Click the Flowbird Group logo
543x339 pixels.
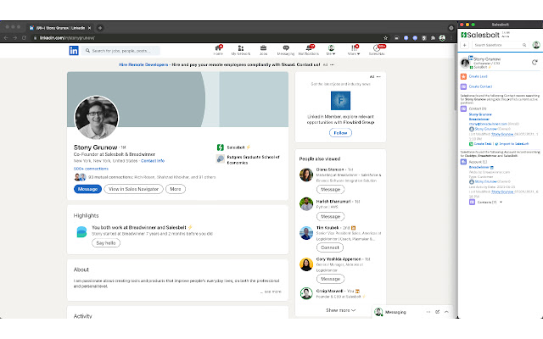tap(340, 101)
